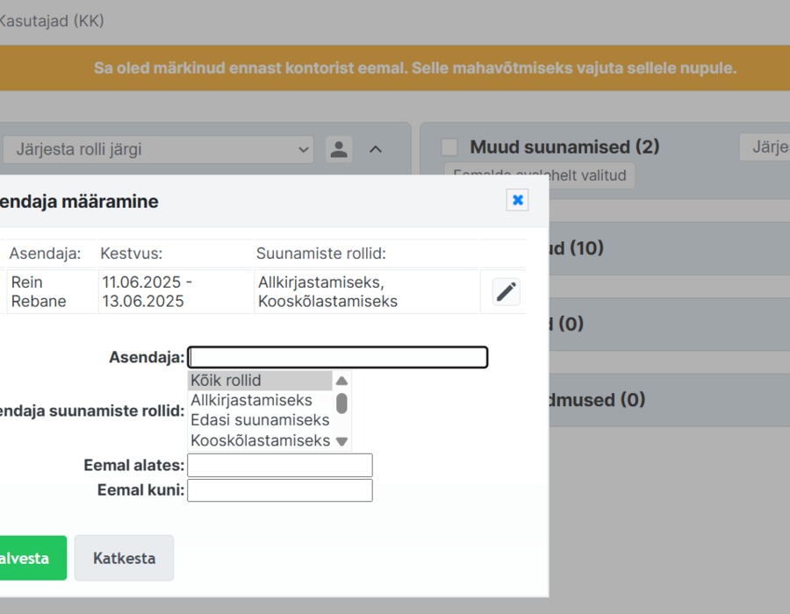The height and width of the screenshot is (614, 790).
Task: Focus the Asendaja input field
Action: pos(338,357)
